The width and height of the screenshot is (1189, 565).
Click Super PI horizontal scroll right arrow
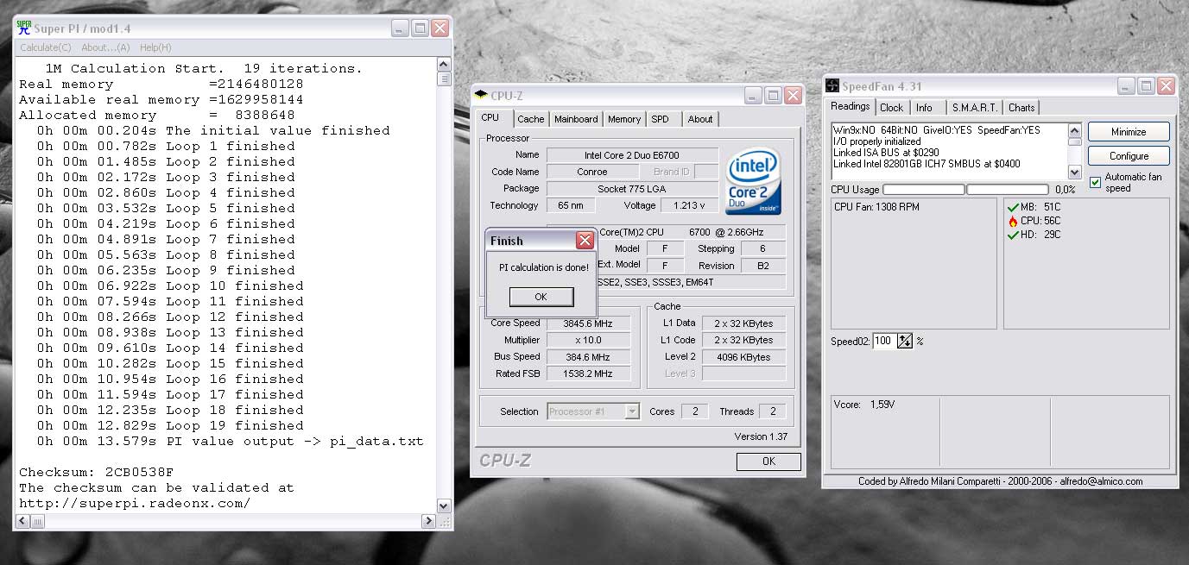(428, 521)
